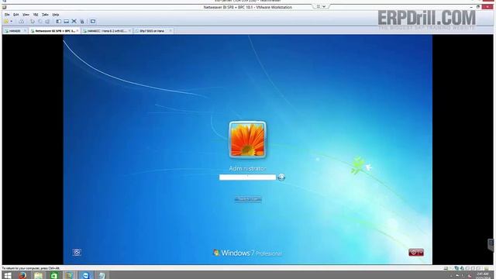This screenshot has height=279, width=496.
Task: Show hidden system tray icons
Action: click(x=451, y=276)
